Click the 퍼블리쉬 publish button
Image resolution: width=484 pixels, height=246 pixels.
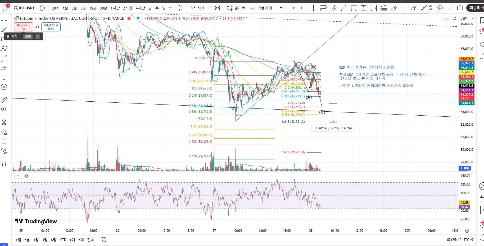[476, 8]
